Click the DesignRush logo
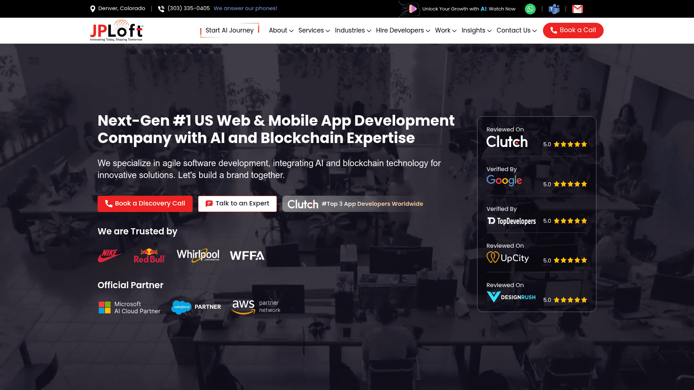Viewport: 694px width, 390px height. click(x=511, y=297)
